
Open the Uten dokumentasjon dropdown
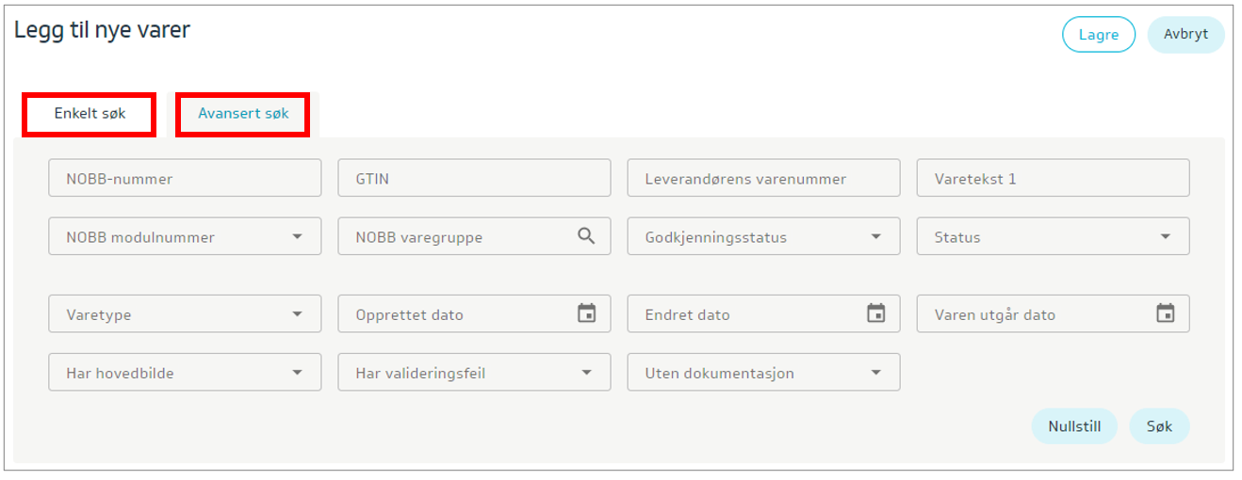pyautogui.click(x=875, y=373)
